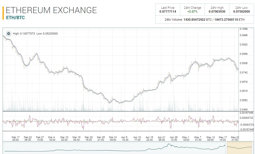Click the "24hr Low" label

click(242, 8)
